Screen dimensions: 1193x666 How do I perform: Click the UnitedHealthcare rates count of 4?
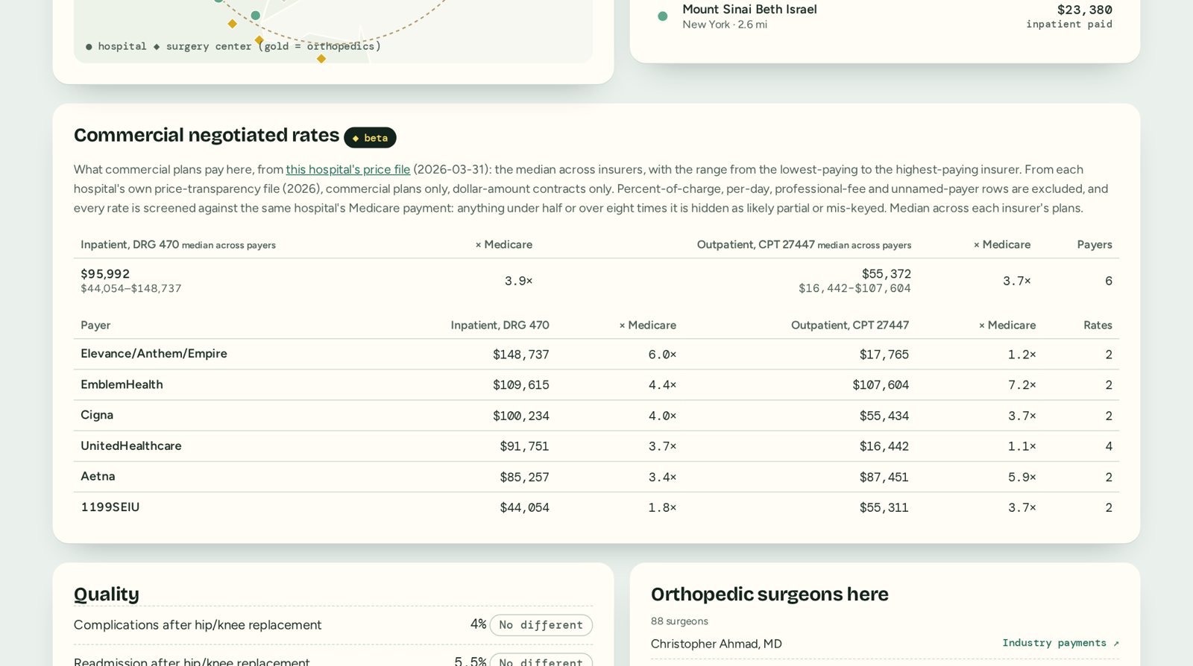[x=1109, y=446]
